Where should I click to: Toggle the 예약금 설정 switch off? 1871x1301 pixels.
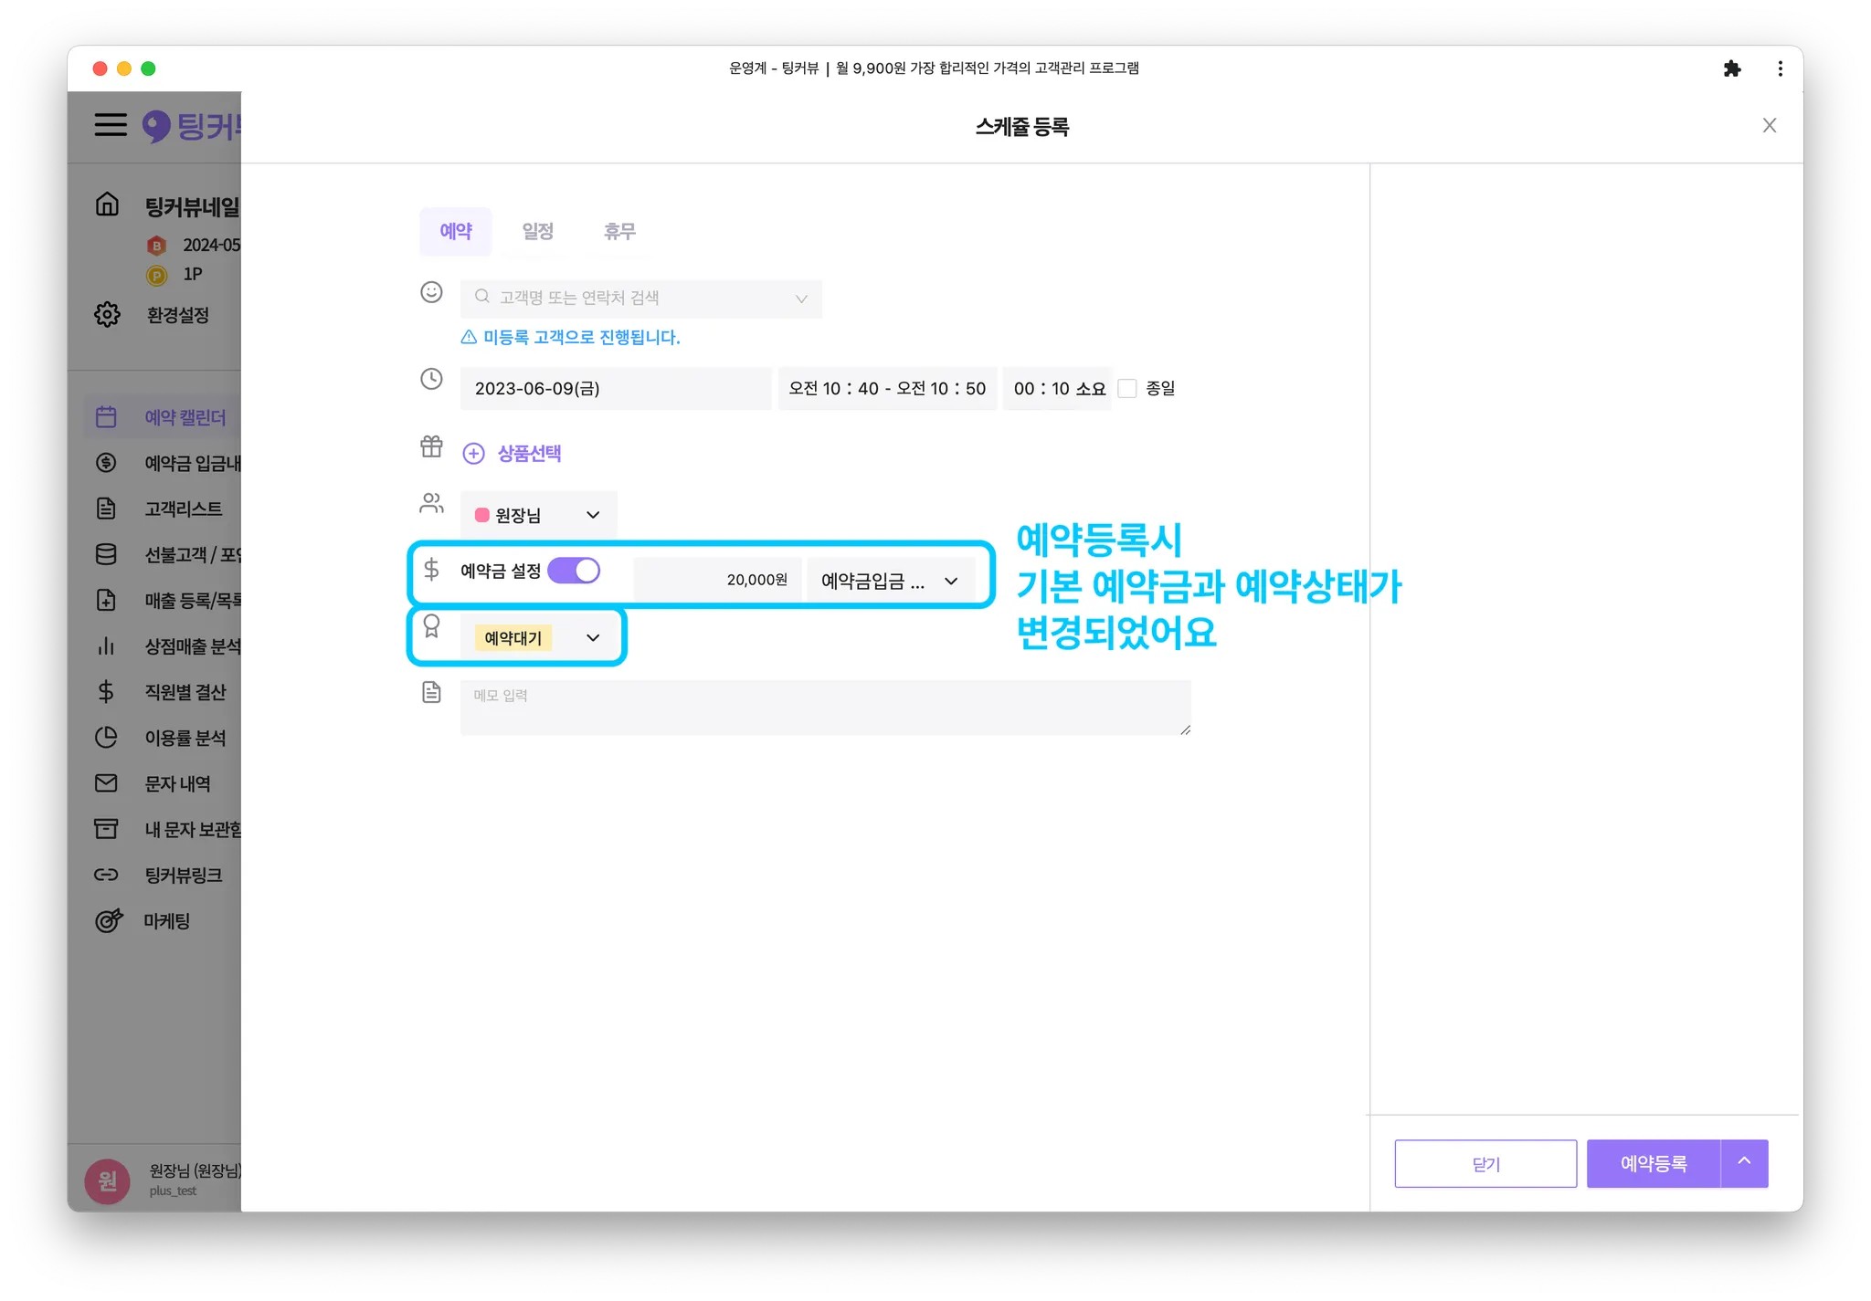point(574,571)
